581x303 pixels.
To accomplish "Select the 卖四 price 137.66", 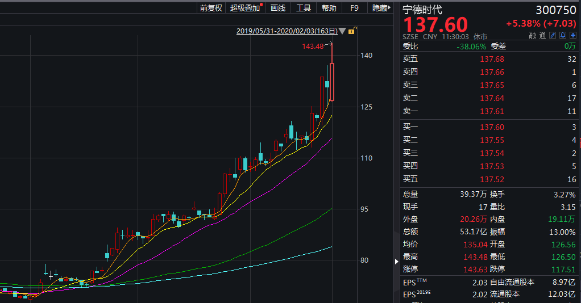I will pyautogui.click(x=492, y=72).
